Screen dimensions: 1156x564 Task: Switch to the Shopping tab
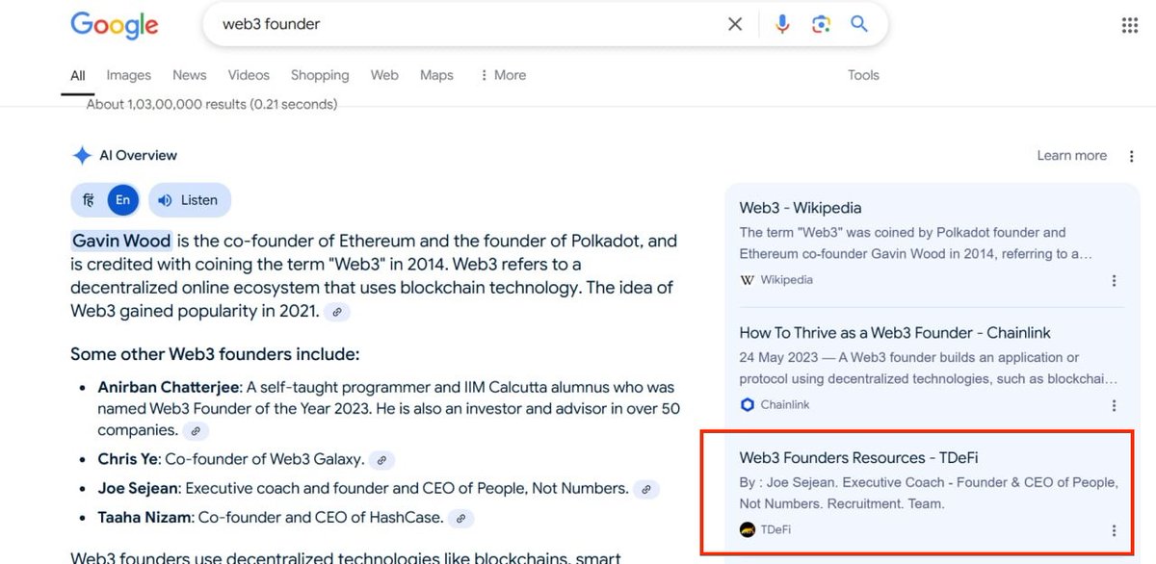(320, 75)
